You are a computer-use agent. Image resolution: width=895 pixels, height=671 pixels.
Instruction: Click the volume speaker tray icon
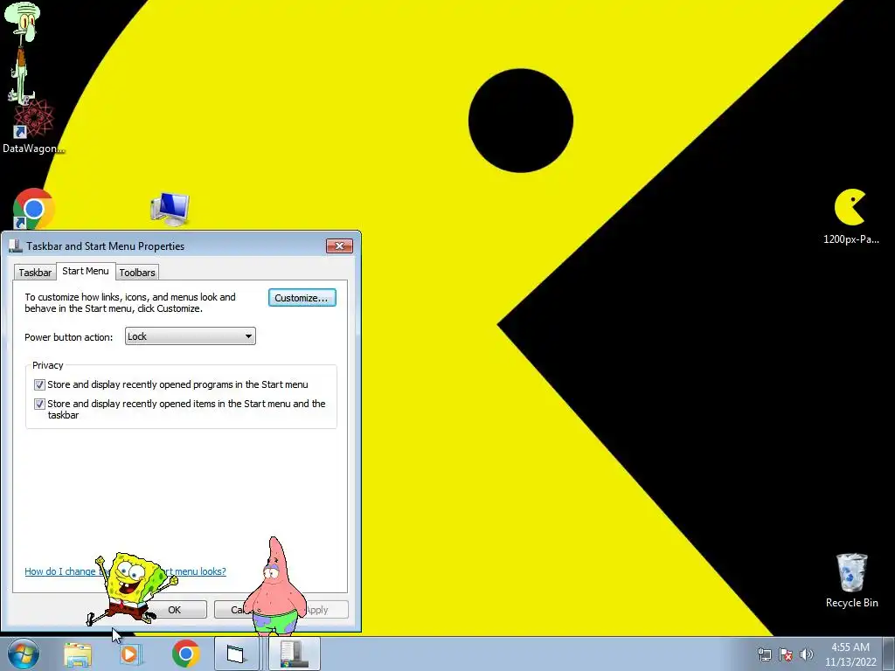pos(807,654)
